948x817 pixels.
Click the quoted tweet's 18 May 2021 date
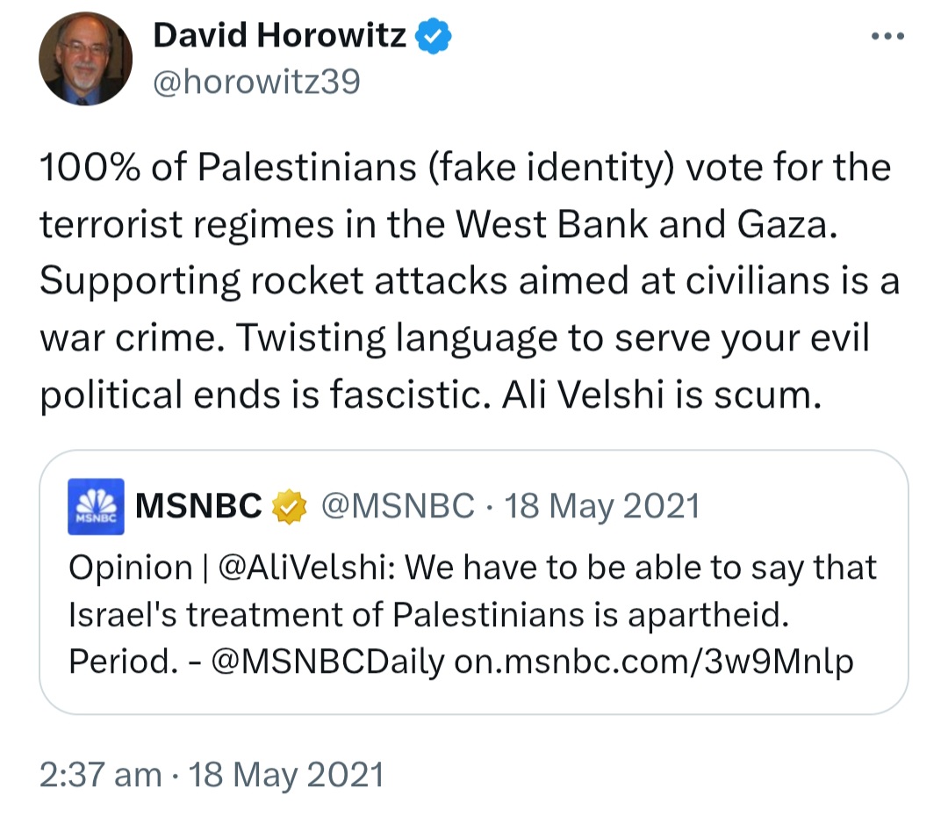(602, 507)
